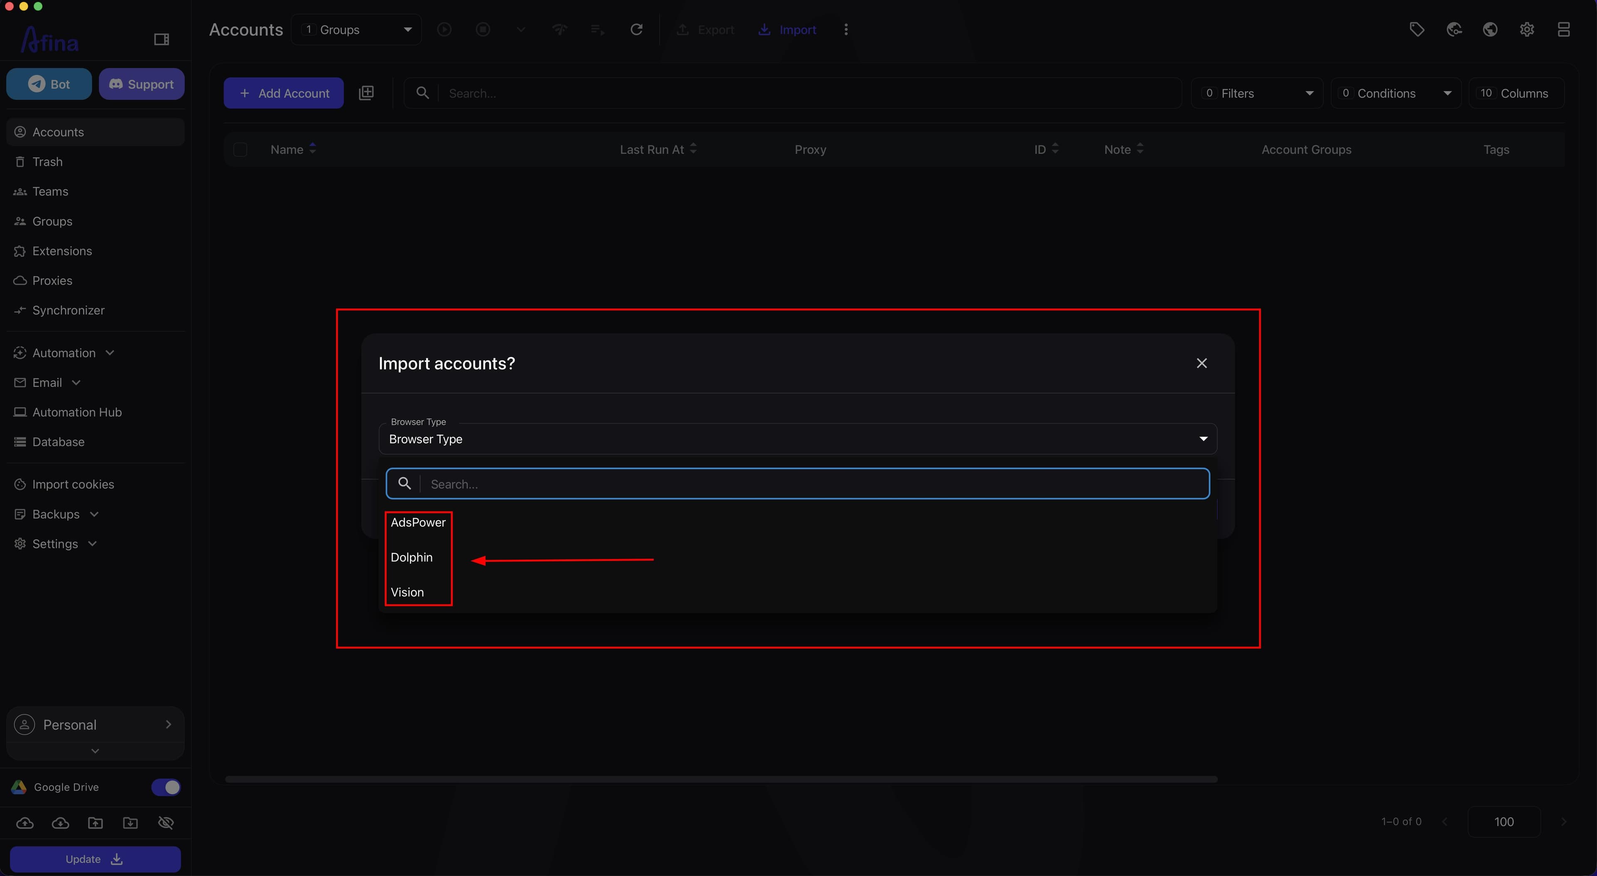The height and width of the screenshot is (876, 1597).
Task: Click the stop accounts toolbar icon
Action: tap(483, 29)
